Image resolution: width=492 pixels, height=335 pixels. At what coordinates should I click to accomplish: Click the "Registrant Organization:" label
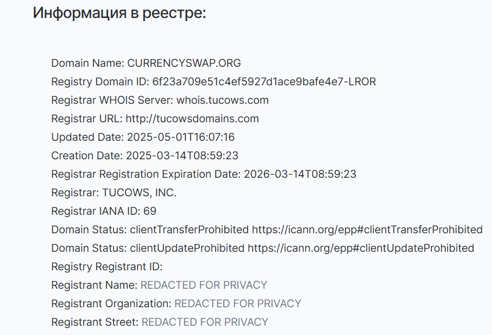pos(111,304)
